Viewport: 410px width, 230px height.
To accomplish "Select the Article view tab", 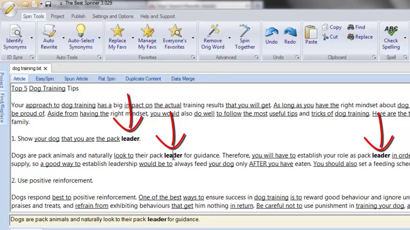I will click(19, 79).
